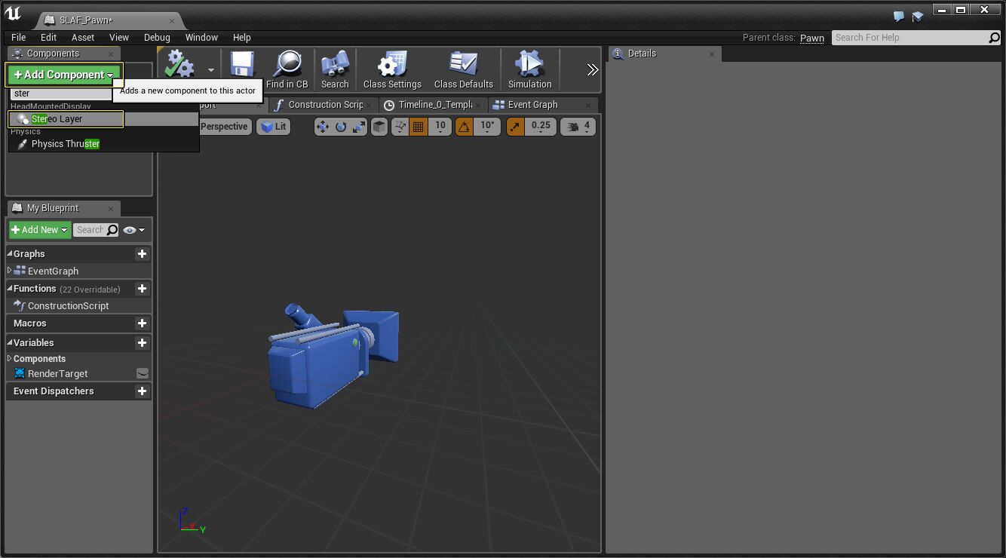Open the Add Component dropdown
This screenshot has height=558, width=1006.
63,75
